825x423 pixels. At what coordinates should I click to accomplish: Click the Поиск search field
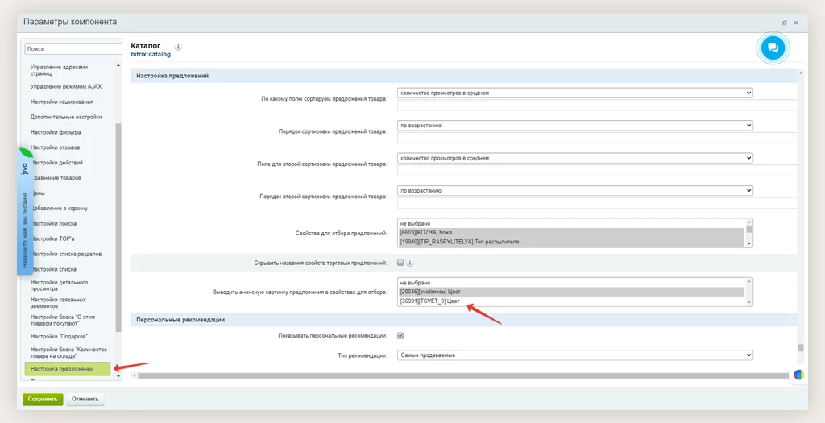tap(73, 49)
